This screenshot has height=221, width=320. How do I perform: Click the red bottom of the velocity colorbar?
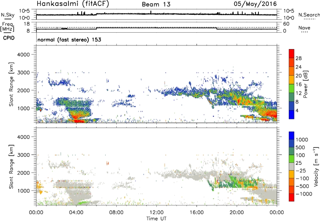tap(292, 197)
